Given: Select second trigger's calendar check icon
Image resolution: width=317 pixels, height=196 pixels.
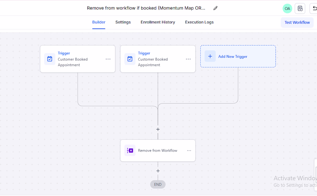Looking at the screenshot, I should [x=130, y=59].
